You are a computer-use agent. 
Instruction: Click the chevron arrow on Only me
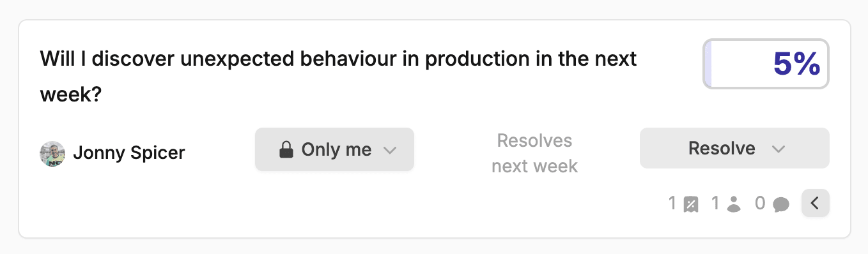point(390,151)
